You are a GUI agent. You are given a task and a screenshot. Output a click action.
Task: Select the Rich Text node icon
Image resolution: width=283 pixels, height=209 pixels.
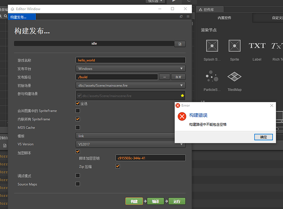tap(277, 46)
